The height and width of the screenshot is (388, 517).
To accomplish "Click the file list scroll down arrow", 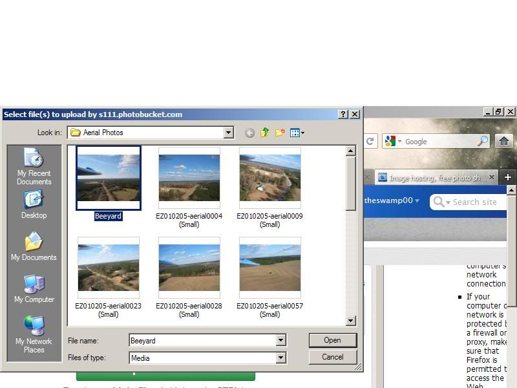I will 350,320.
